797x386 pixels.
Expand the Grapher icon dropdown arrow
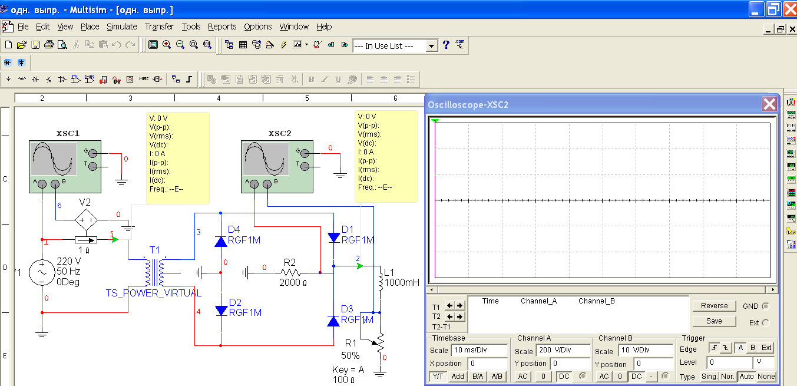[306, 45]
